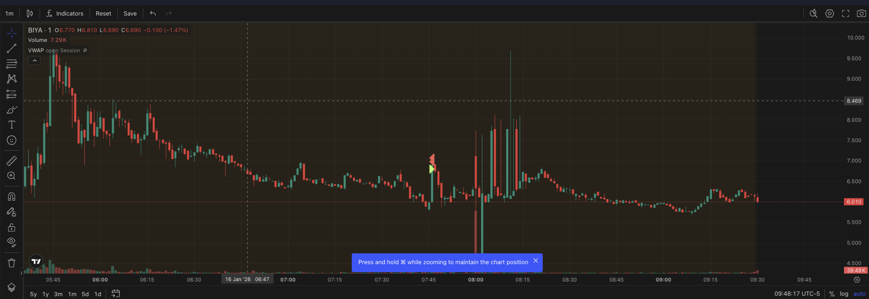869x299 pixels.
Task: Take a chart snapshot with camera icon
Action: (x=861, y=13)
